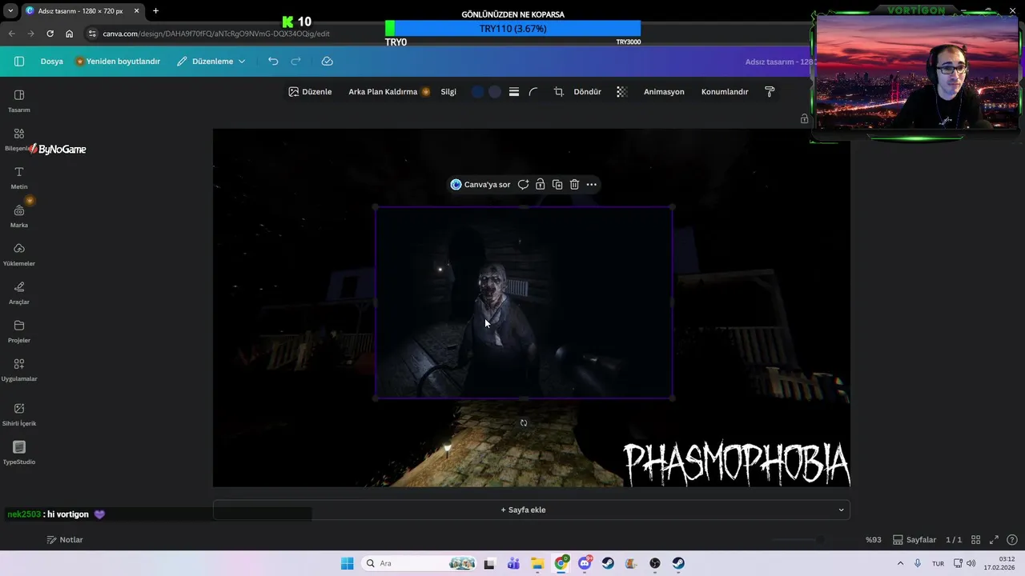Open Discord from the taskbar
The width and height of the screenshot is (1025, 576).
tap(585, 563)
